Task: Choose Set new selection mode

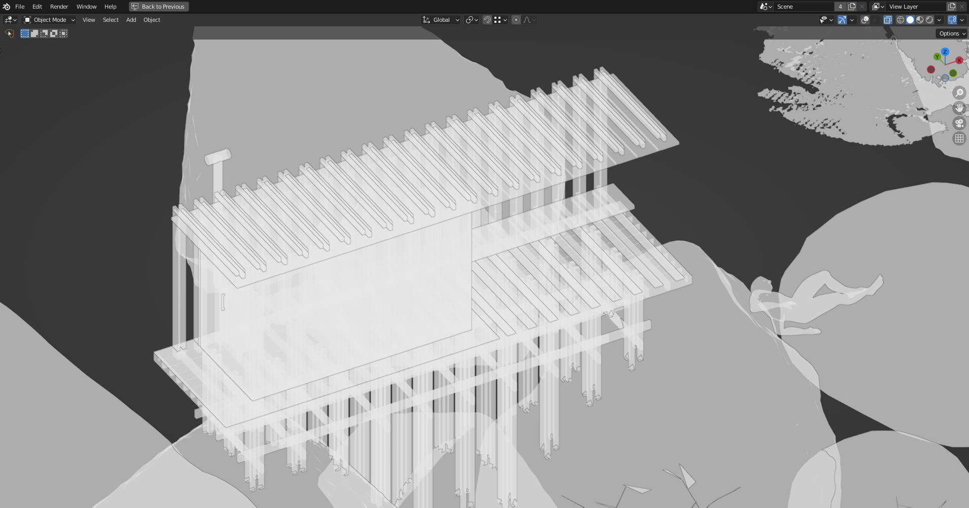Action: coord(25,33)
